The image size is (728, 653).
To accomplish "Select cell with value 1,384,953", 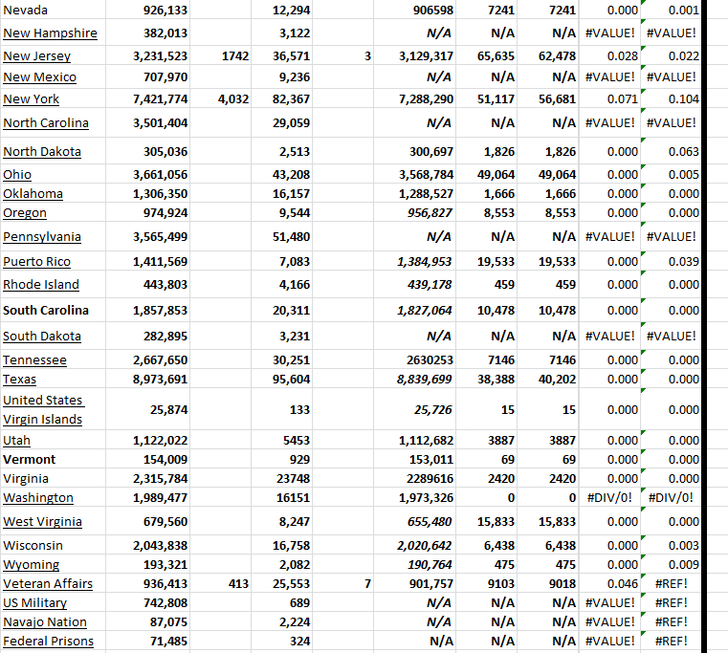I will coord(414,262).
